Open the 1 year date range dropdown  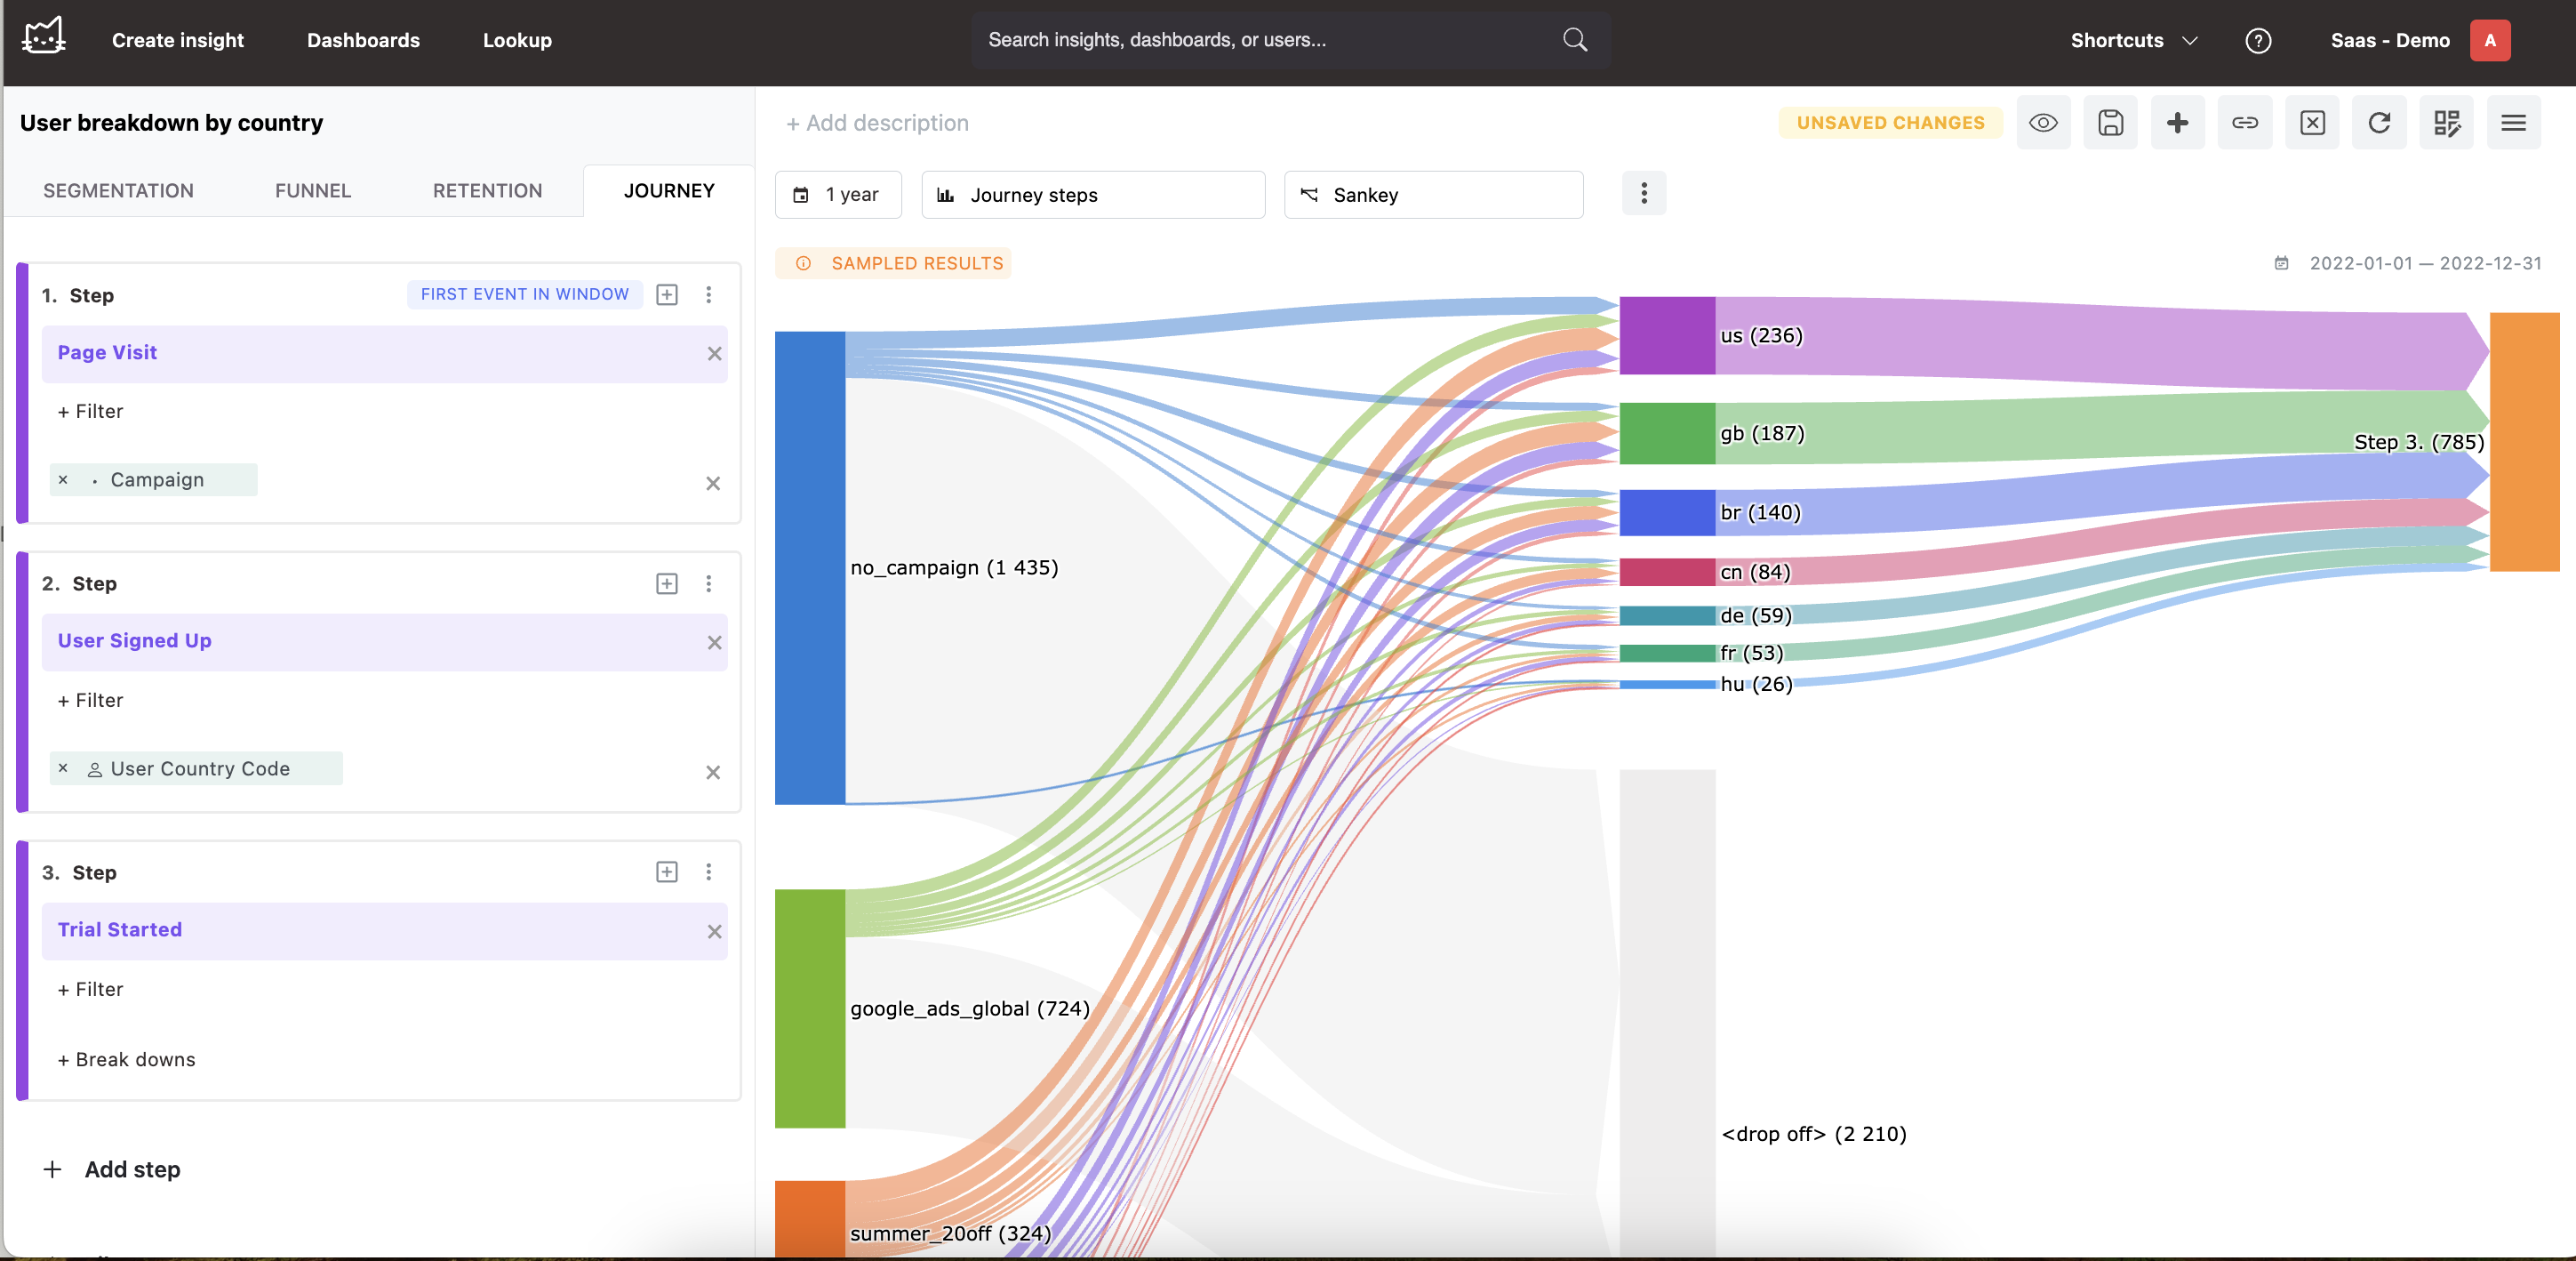click(x=838, y=195)
